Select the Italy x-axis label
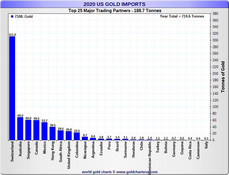The width and height of the screenshot is (229, 175). click(206, 147)
